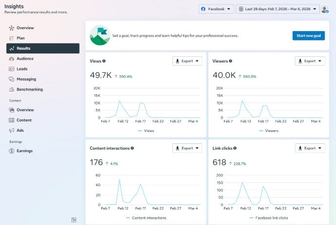Open the Facebook platform dropdown
Screen dimensions: 336x225
[216, 9]
